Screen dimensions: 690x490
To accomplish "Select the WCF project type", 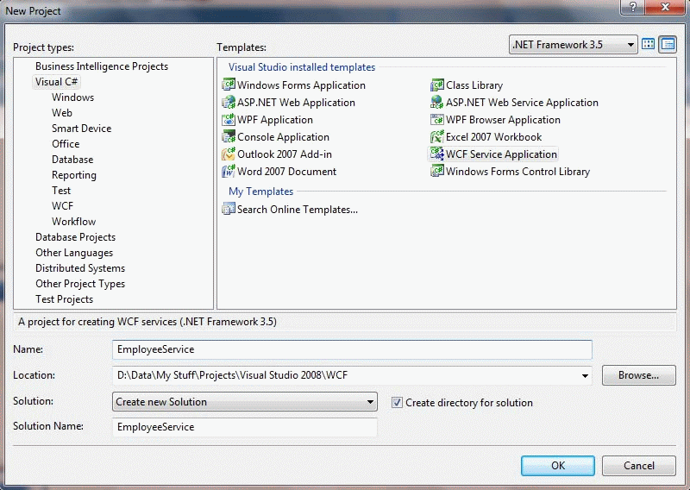I will pyautogui.click(x=62, y=205).
